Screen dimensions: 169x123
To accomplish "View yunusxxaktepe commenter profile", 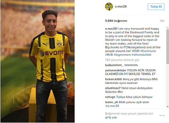I will [x=116, y=70].
